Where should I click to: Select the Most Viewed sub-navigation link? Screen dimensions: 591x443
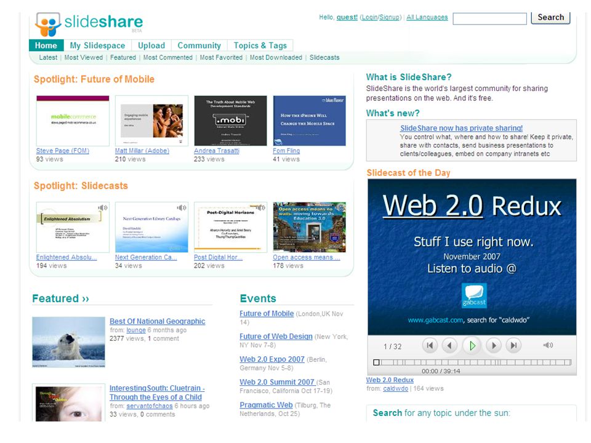tap(84, 57)
